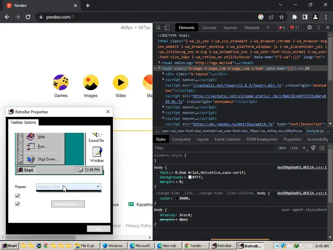Expand the script nonce node directly below div b-layout
Screen dimensions: 333x250
(x=163, y=79)
